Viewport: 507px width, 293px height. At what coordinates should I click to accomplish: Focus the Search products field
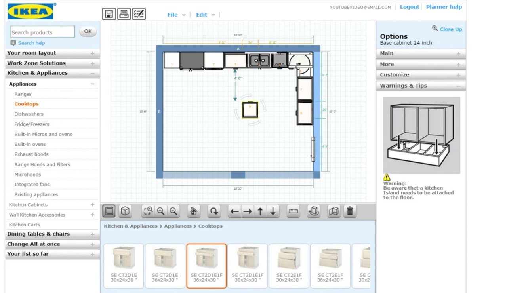click(x=42, y=32)
